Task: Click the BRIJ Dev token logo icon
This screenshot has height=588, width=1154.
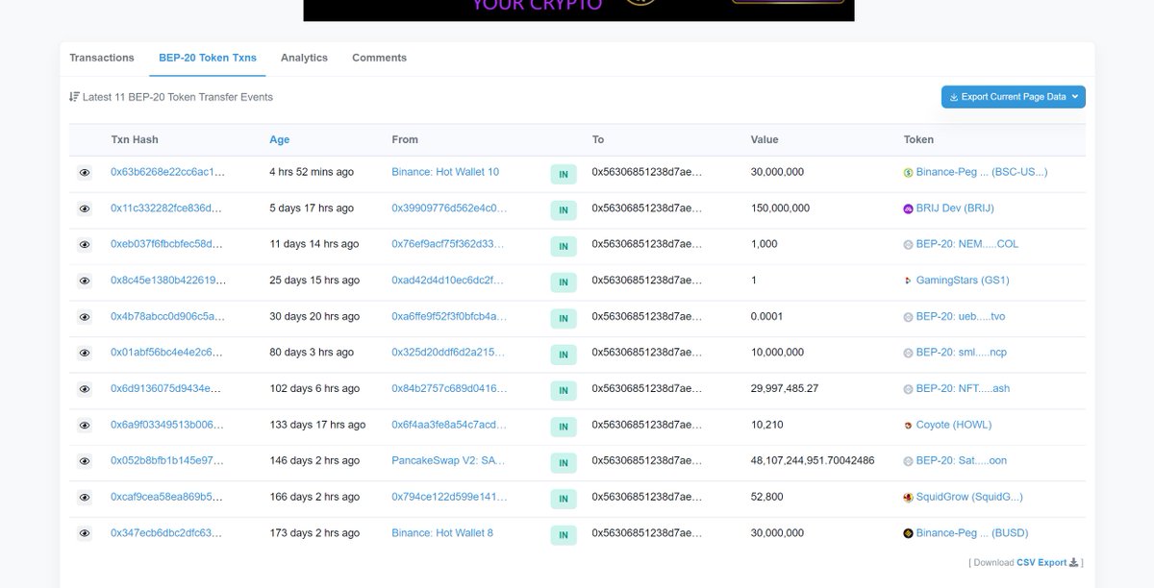Action: (x=908, y=208)
